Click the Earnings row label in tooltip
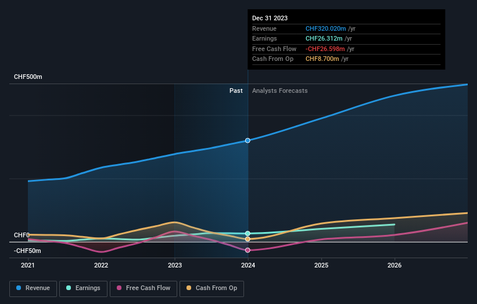477x304 pixels. point(264,38)
